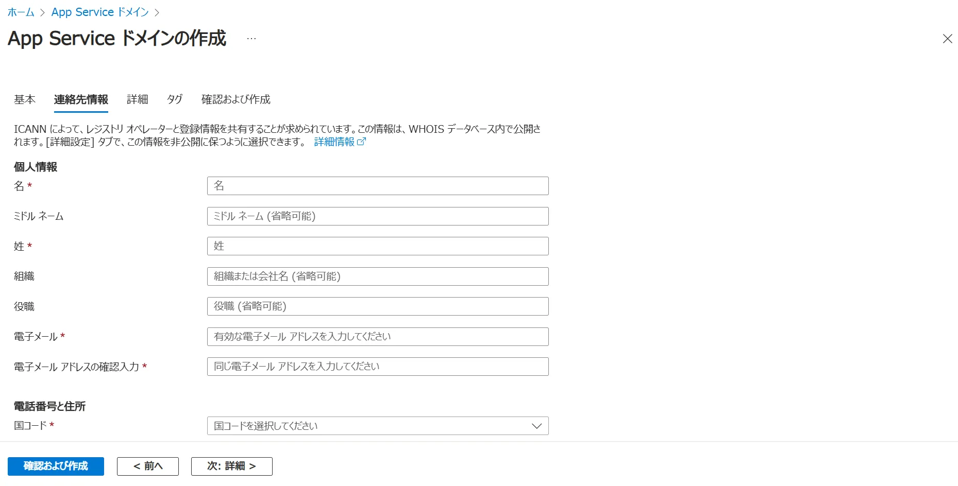This screenshot has width=958, height=486.
Task: Open App Service ドメイン breadcrumb
Action: 100,12
